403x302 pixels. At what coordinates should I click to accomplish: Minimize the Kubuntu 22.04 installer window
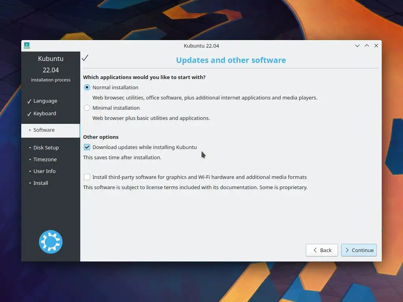pos(357,46)
